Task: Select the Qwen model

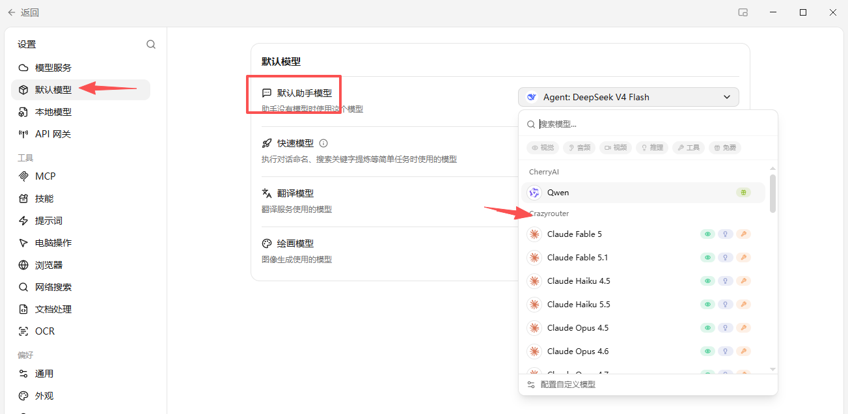Action: click(643, 193)
